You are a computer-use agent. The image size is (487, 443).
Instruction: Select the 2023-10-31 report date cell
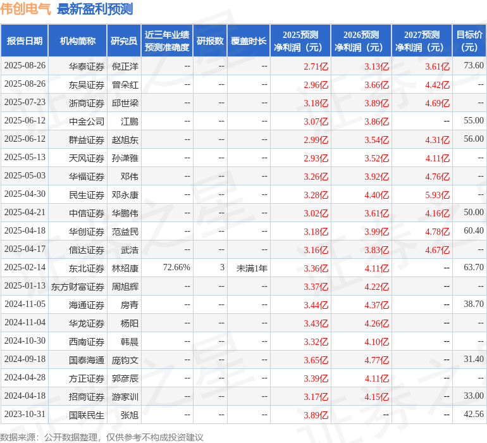(x=25, y=415)
